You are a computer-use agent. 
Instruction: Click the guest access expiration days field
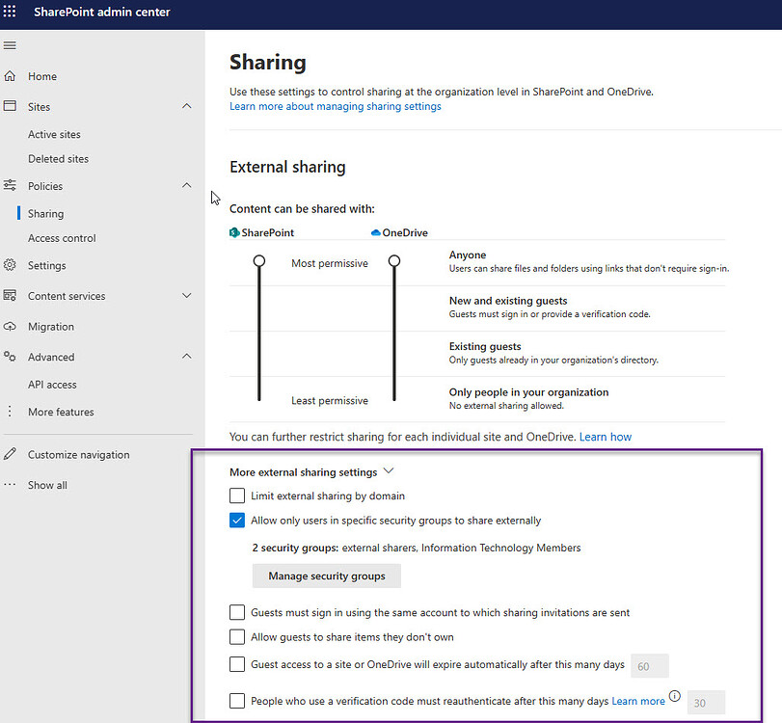pos(649,664)
